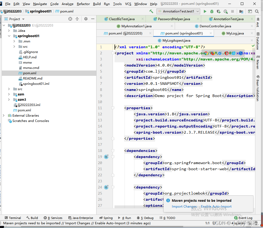Image resolution: width=263 pixels, height=228 pixels.
Task: Collapse the springboot01 module
Action: (9, 36)
